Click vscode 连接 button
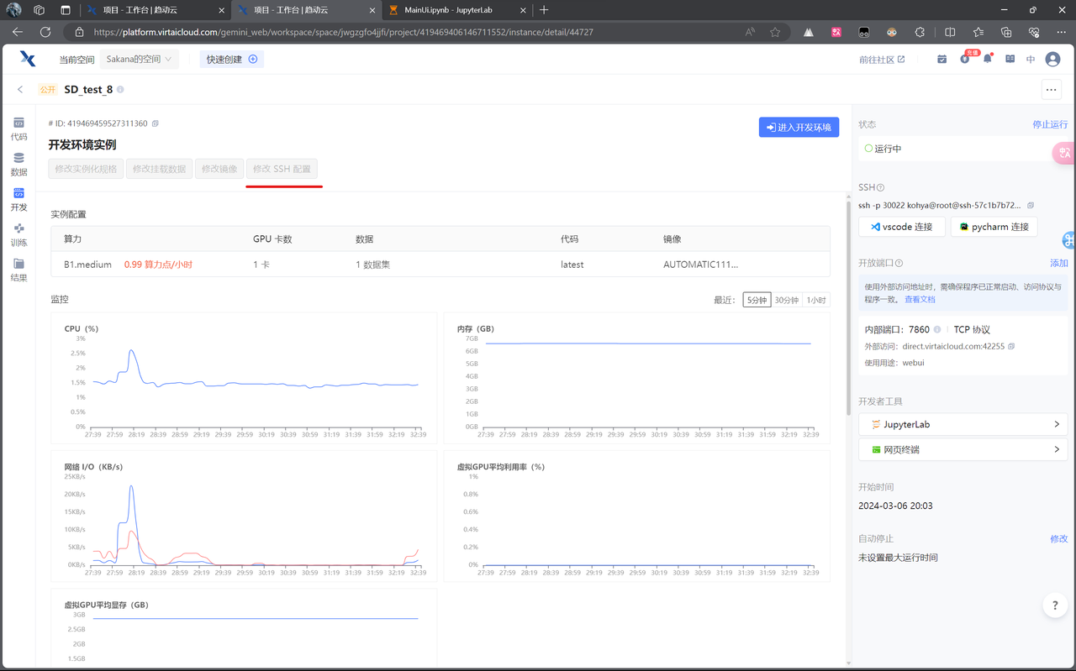1076x671 pixels. coord(901,227)
